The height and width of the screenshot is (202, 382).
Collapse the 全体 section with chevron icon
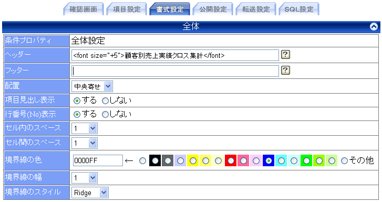(x=374, y=26)
